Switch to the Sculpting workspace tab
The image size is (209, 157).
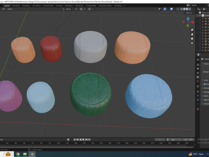pos(26,6)
